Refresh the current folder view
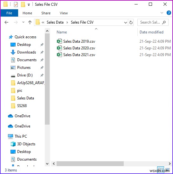This screenshot has height=174, width=173. pos(131,22)
